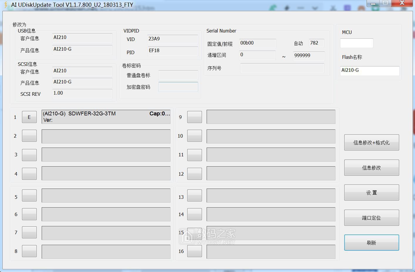415x272 pixels.
Task: Click the 加密盘密码 input field
Action: pos(178,87)
